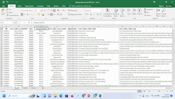The height and width of the screenshot is (99, 175).
Task: Apply percent style
Action: (x=91, y=14)
